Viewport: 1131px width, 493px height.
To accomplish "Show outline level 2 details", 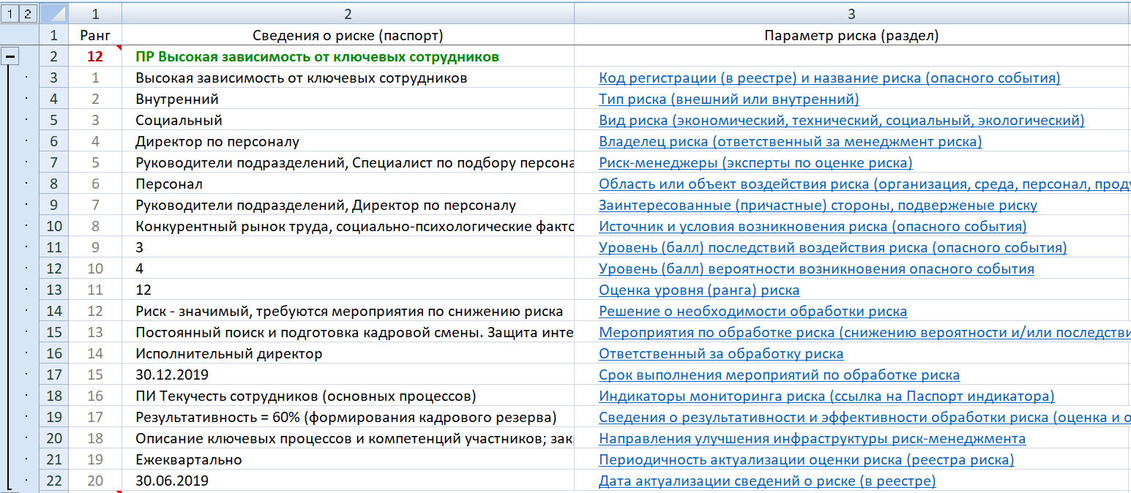I will (x=27, y=13).
